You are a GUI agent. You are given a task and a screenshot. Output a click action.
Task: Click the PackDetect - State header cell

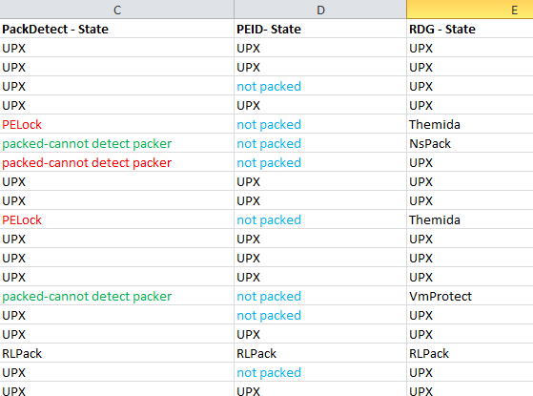pos(117,29)
